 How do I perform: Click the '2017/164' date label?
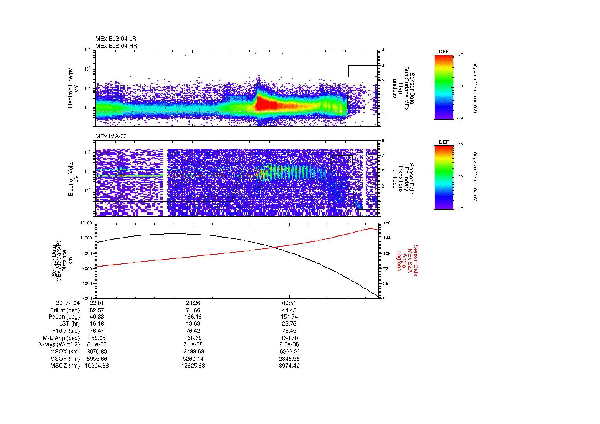point(68,303)
